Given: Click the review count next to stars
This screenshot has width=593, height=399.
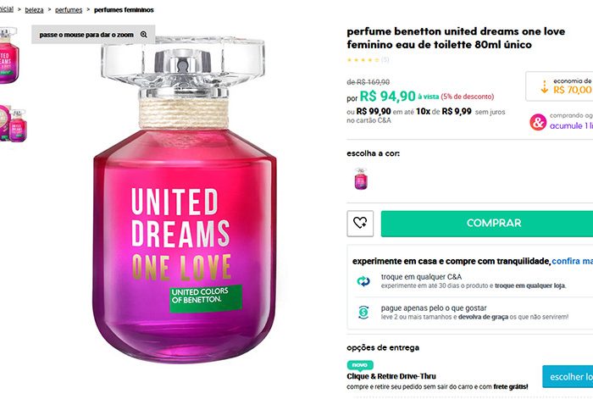Looking at the screenshot, I should pos(385,60).
